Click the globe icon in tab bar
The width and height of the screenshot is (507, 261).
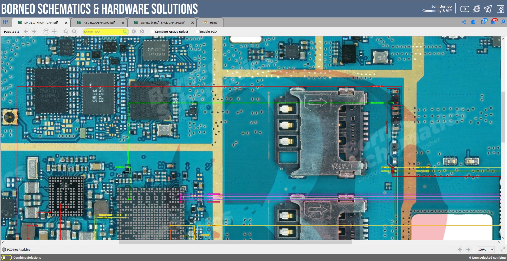click(473, 22)
